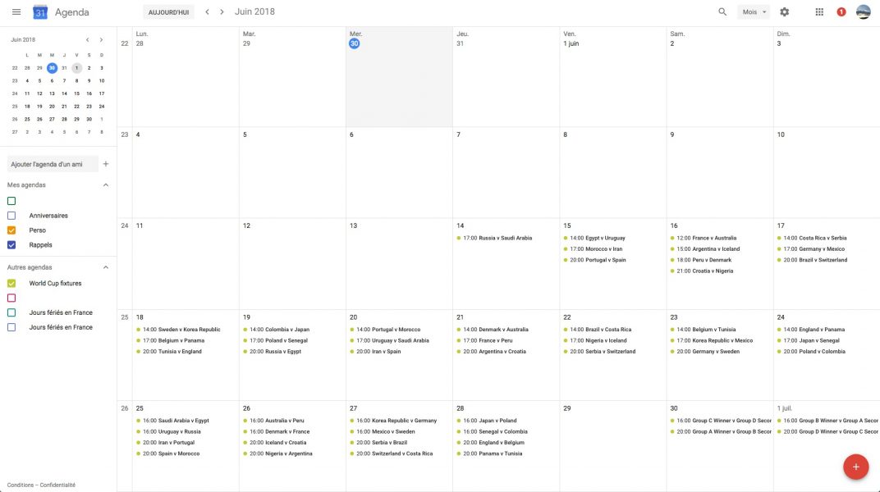Open the Croatia v Nigeria event
Viewport: 880px width, 492px height.
[702, 271]
